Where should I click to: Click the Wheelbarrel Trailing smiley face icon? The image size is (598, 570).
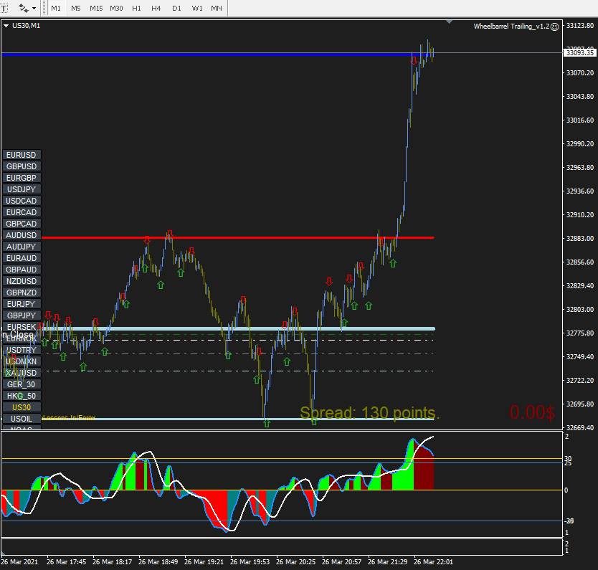point(554,27)
